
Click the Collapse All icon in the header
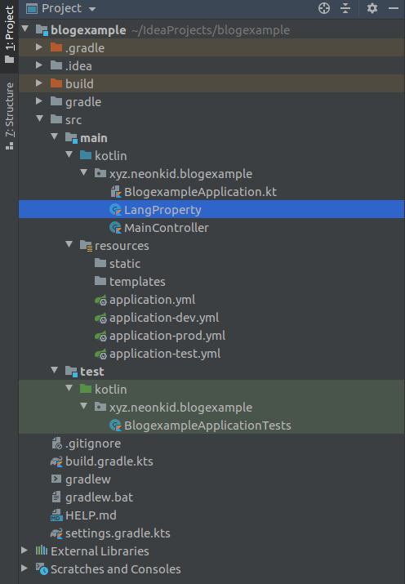pyautogui.click(x=345, y=8)
